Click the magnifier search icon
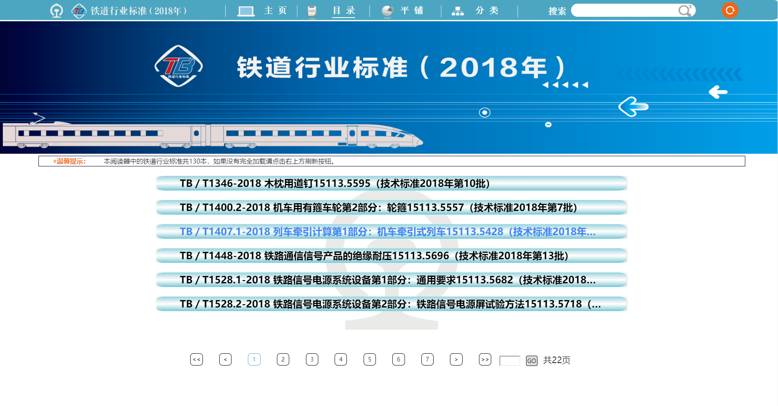778x406 pixels. pos(685,10)
